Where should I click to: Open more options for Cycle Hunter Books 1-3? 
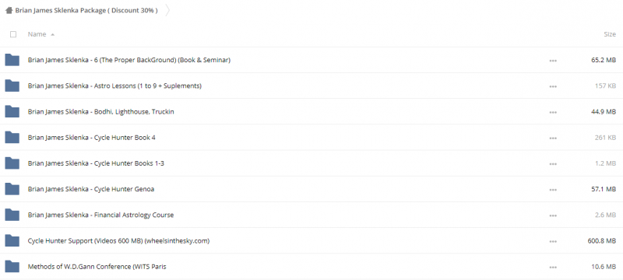553,164
